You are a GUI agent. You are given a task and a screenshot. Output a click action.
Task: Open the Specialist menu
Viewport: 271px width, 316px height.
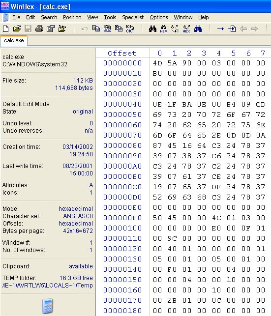(x=133, y=18)
